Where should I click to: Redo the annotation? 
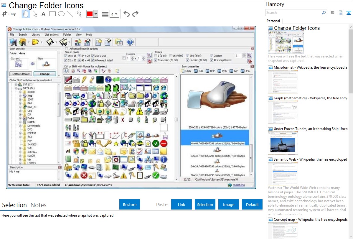tap(135, 14)
